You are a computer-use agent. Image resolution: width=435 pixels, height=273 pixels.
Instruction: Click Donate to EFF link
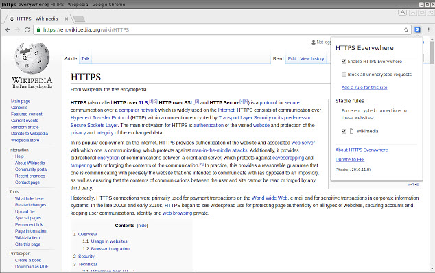coord(350,159)
